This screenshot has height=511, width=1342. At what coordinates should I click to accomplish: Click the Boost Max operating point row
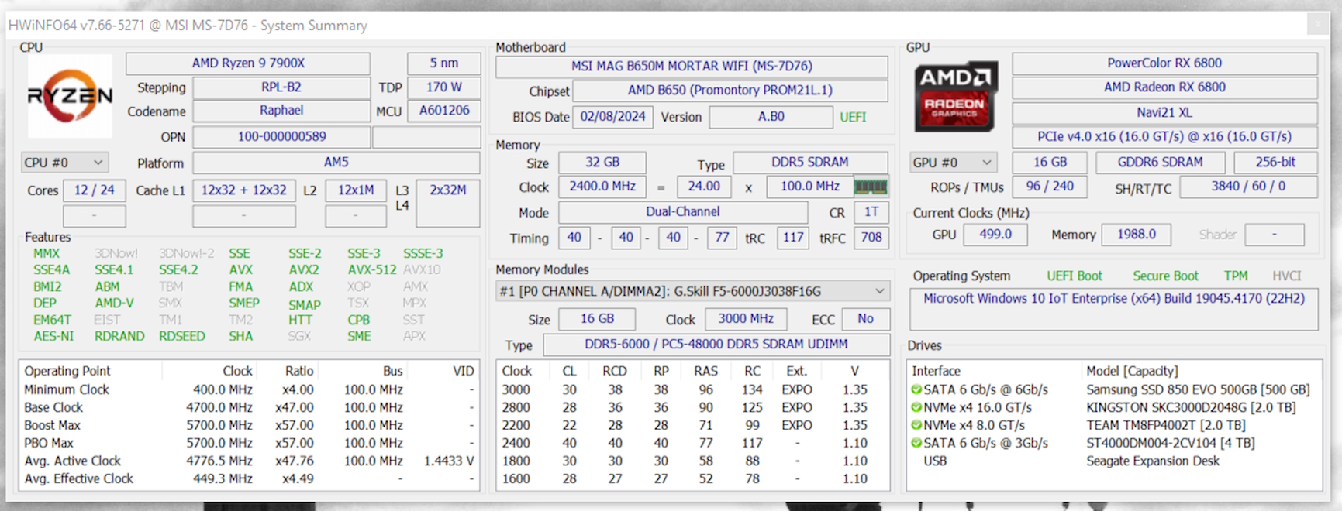point(249,425)
